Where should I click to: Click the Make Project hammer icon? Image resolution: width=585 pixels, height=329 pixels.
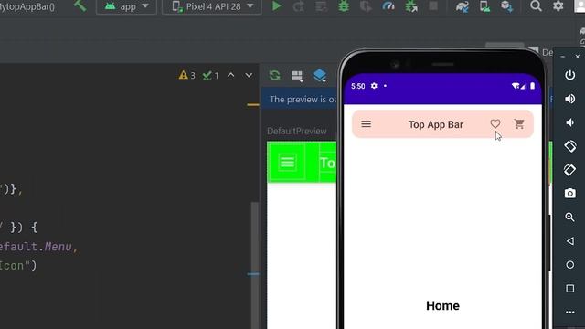tap(80, 5)
